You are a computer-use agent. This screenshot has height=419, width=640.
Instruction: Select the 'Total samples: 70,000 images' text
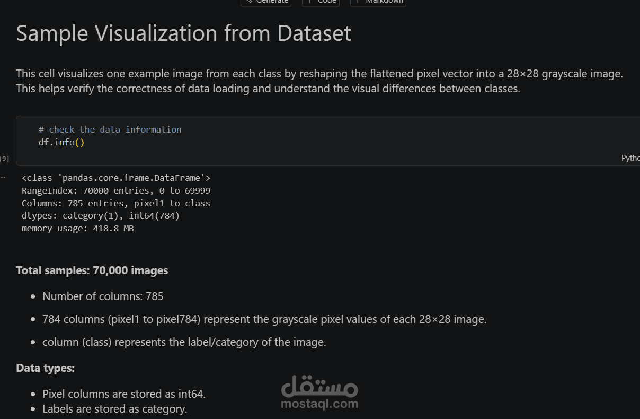tap(92, 270)
